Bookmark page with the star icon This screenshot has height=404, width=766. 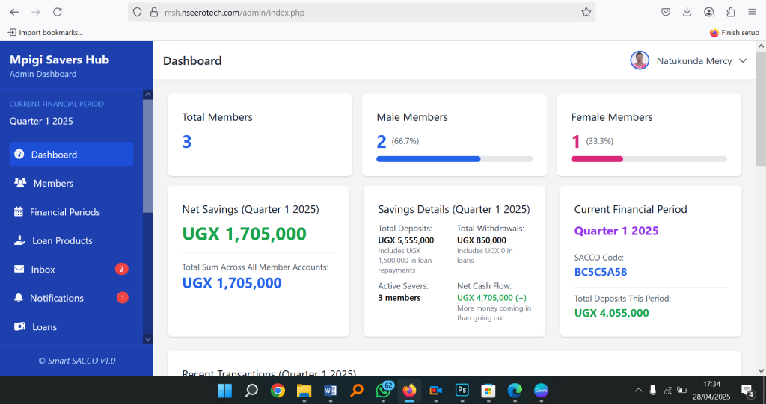pyautogui.click(x=586, y=12)
